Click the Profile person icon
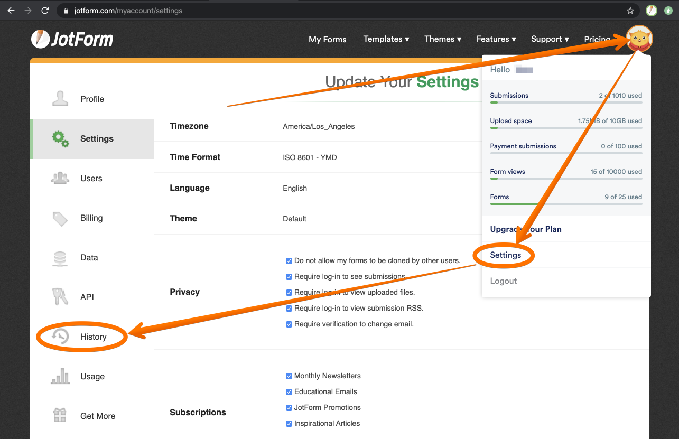This screenshot has width=679, height=439. 60,99
